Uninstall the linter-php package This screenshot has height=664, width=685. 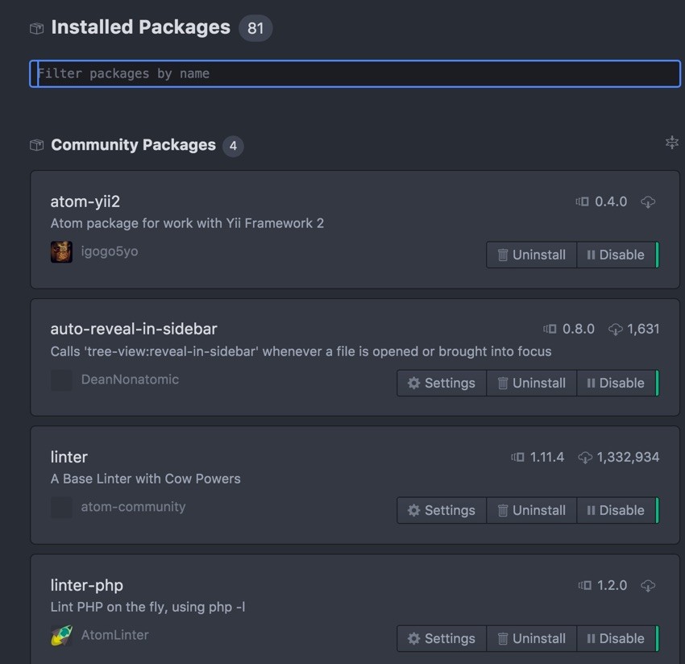pyautogui.click(x=532, y=639)
